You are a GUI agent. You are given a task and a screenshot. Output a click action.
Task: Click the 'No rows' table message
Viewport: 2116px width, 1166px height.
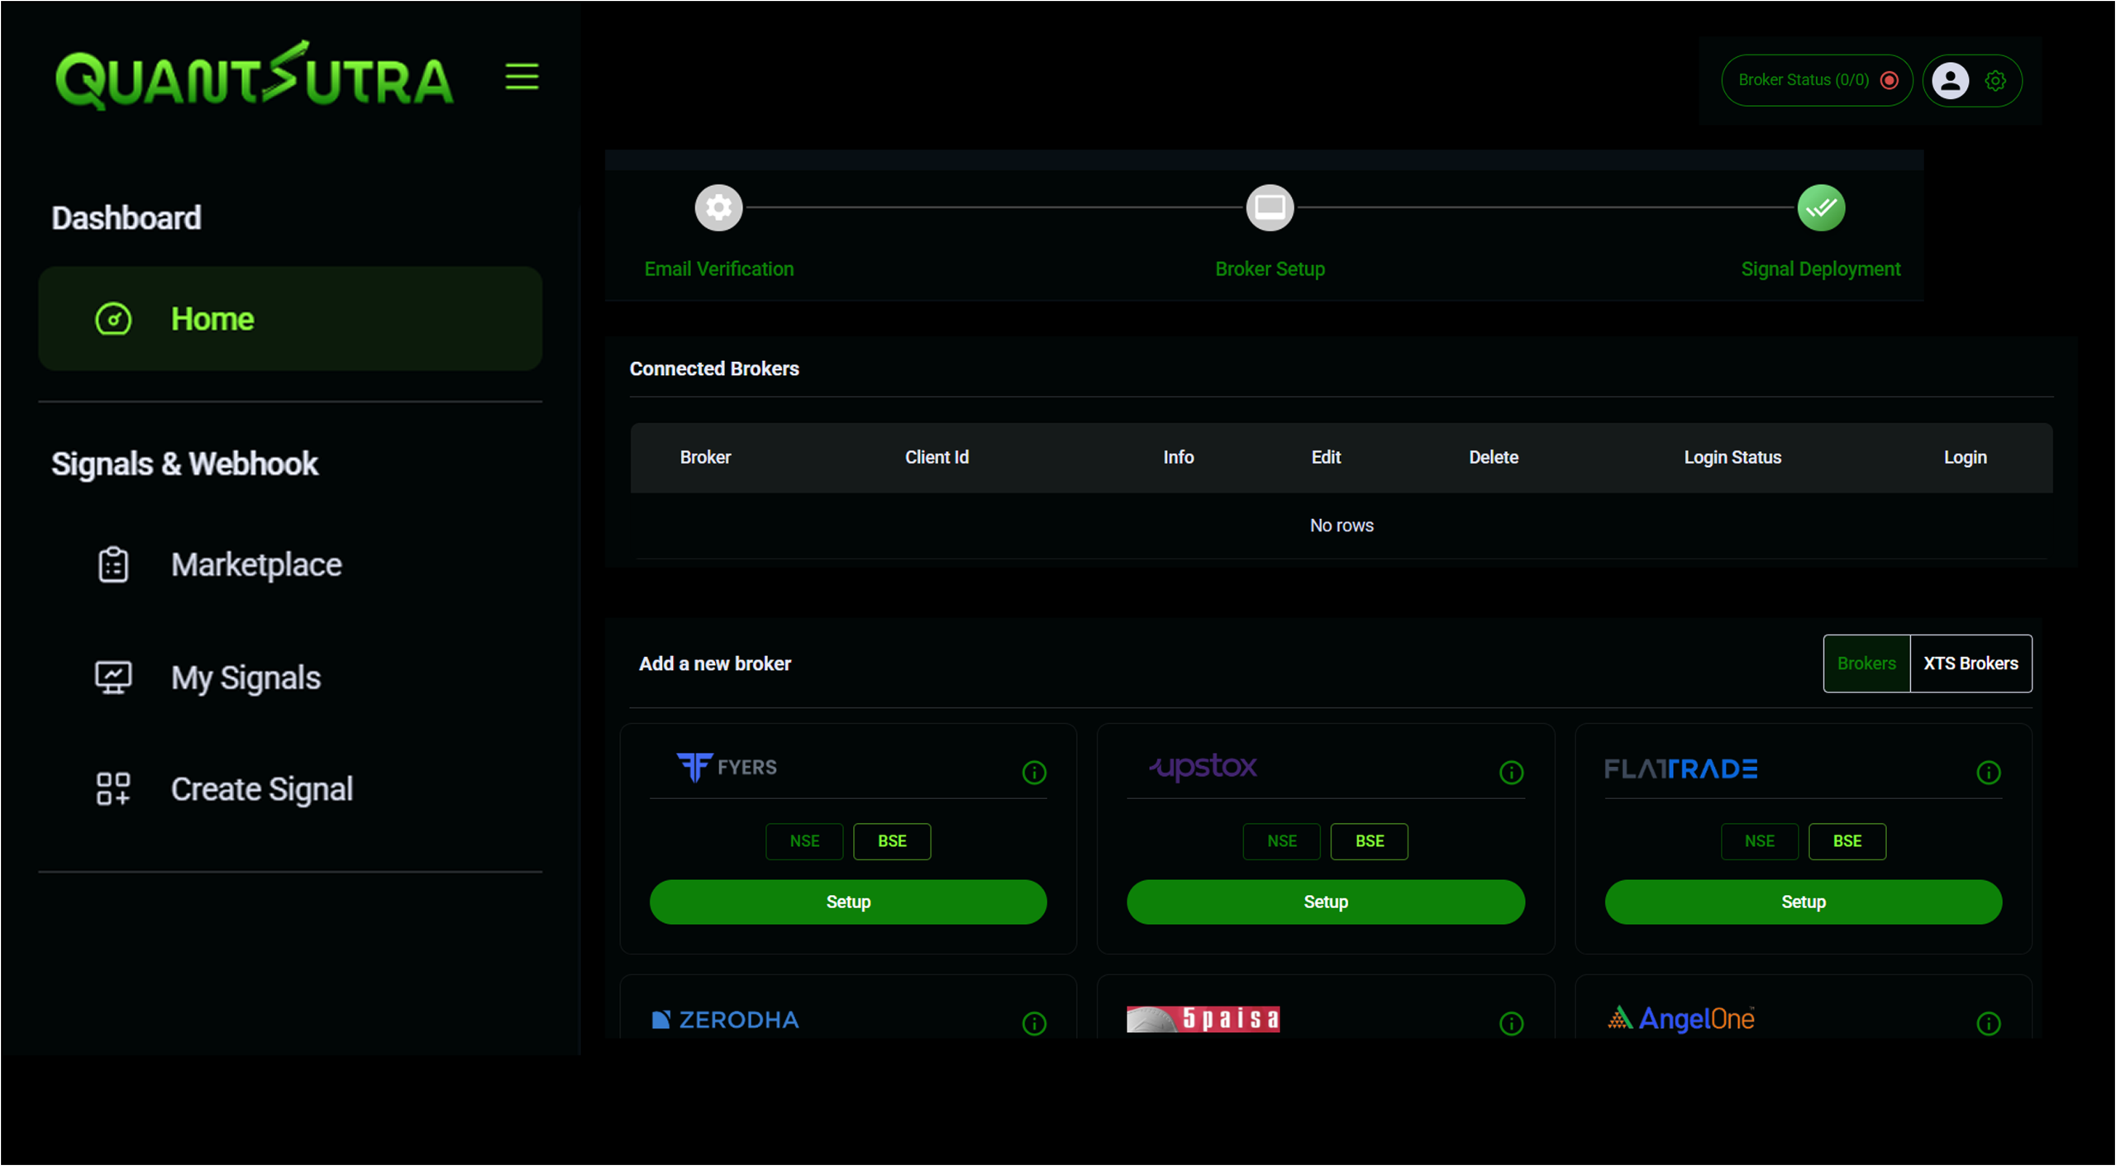pyautogui.click(x=1342, y=526)
